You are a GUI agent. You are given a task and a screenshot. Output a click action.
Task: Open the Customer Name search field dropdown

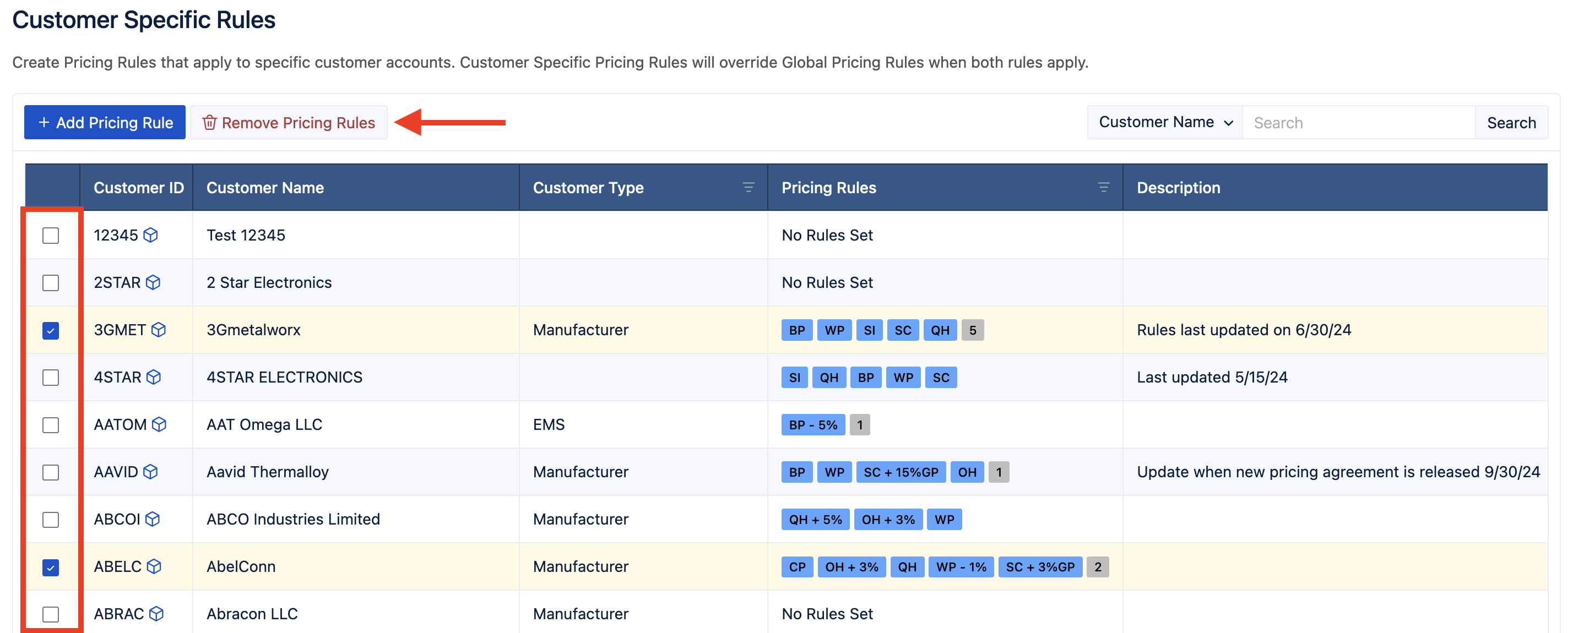point(1164,122)
